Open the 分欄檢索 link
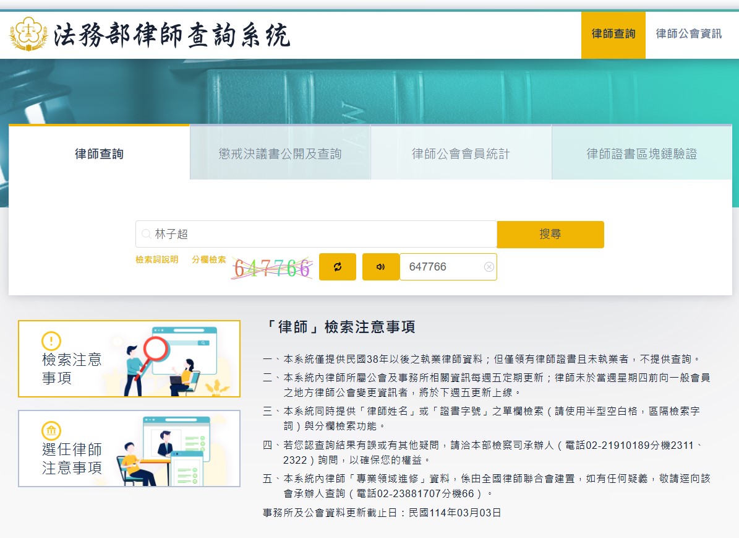The height and width of the screenshot is (538, 739). tap(208, 260)
